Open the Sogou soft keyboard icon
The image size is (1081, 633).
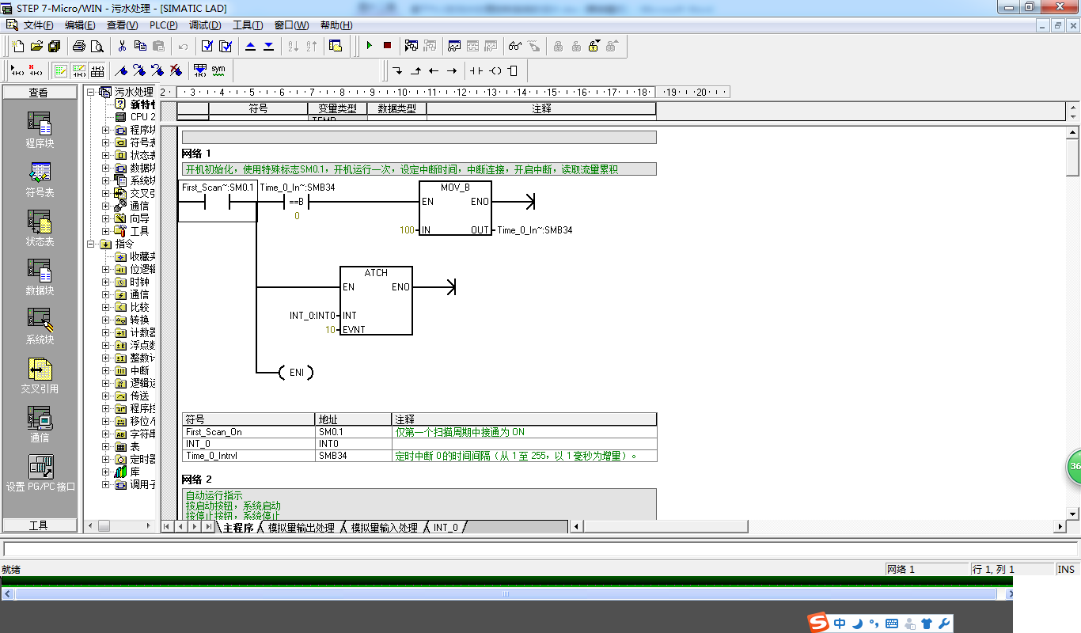pyautogui.click(x=892, y=624)
